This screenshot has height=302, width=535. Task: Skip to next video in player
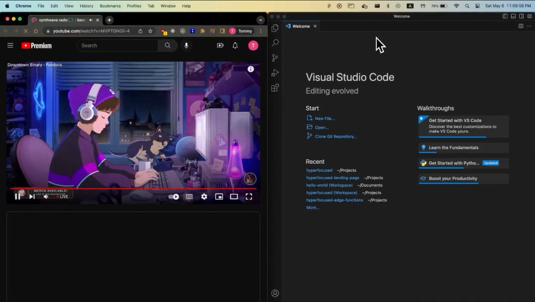(32, 196)
